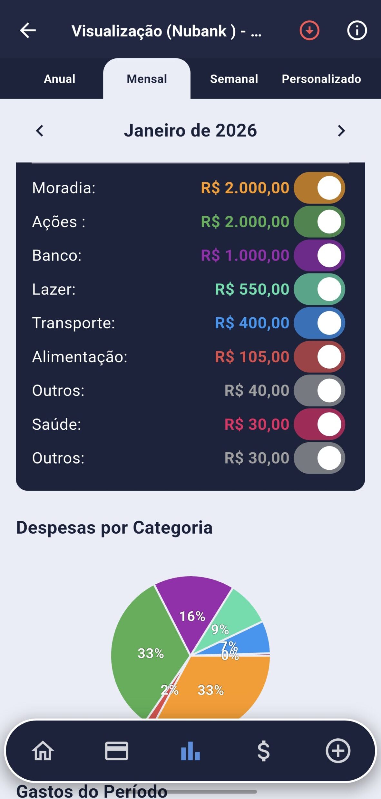Disable the Moradia category toggle

[x=319, y=188]
